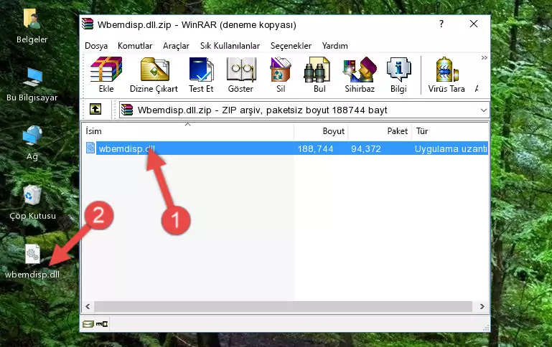Click the Dizine Çıkart extract icon

(154, 75)
